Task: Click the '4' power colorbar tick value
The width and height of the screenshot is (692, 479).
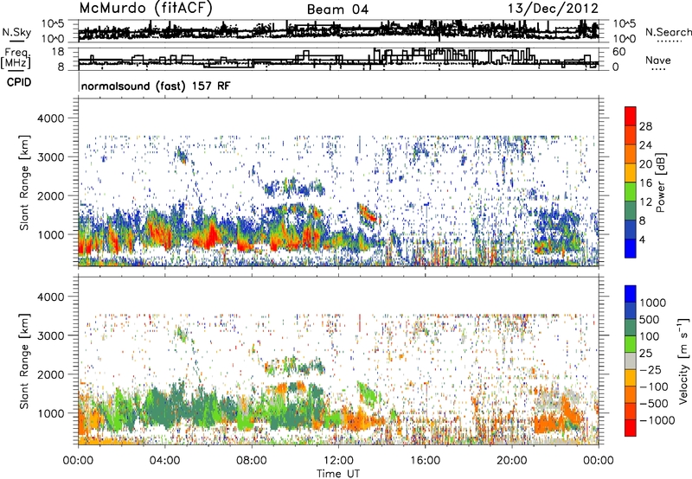Action: (642, 239)
